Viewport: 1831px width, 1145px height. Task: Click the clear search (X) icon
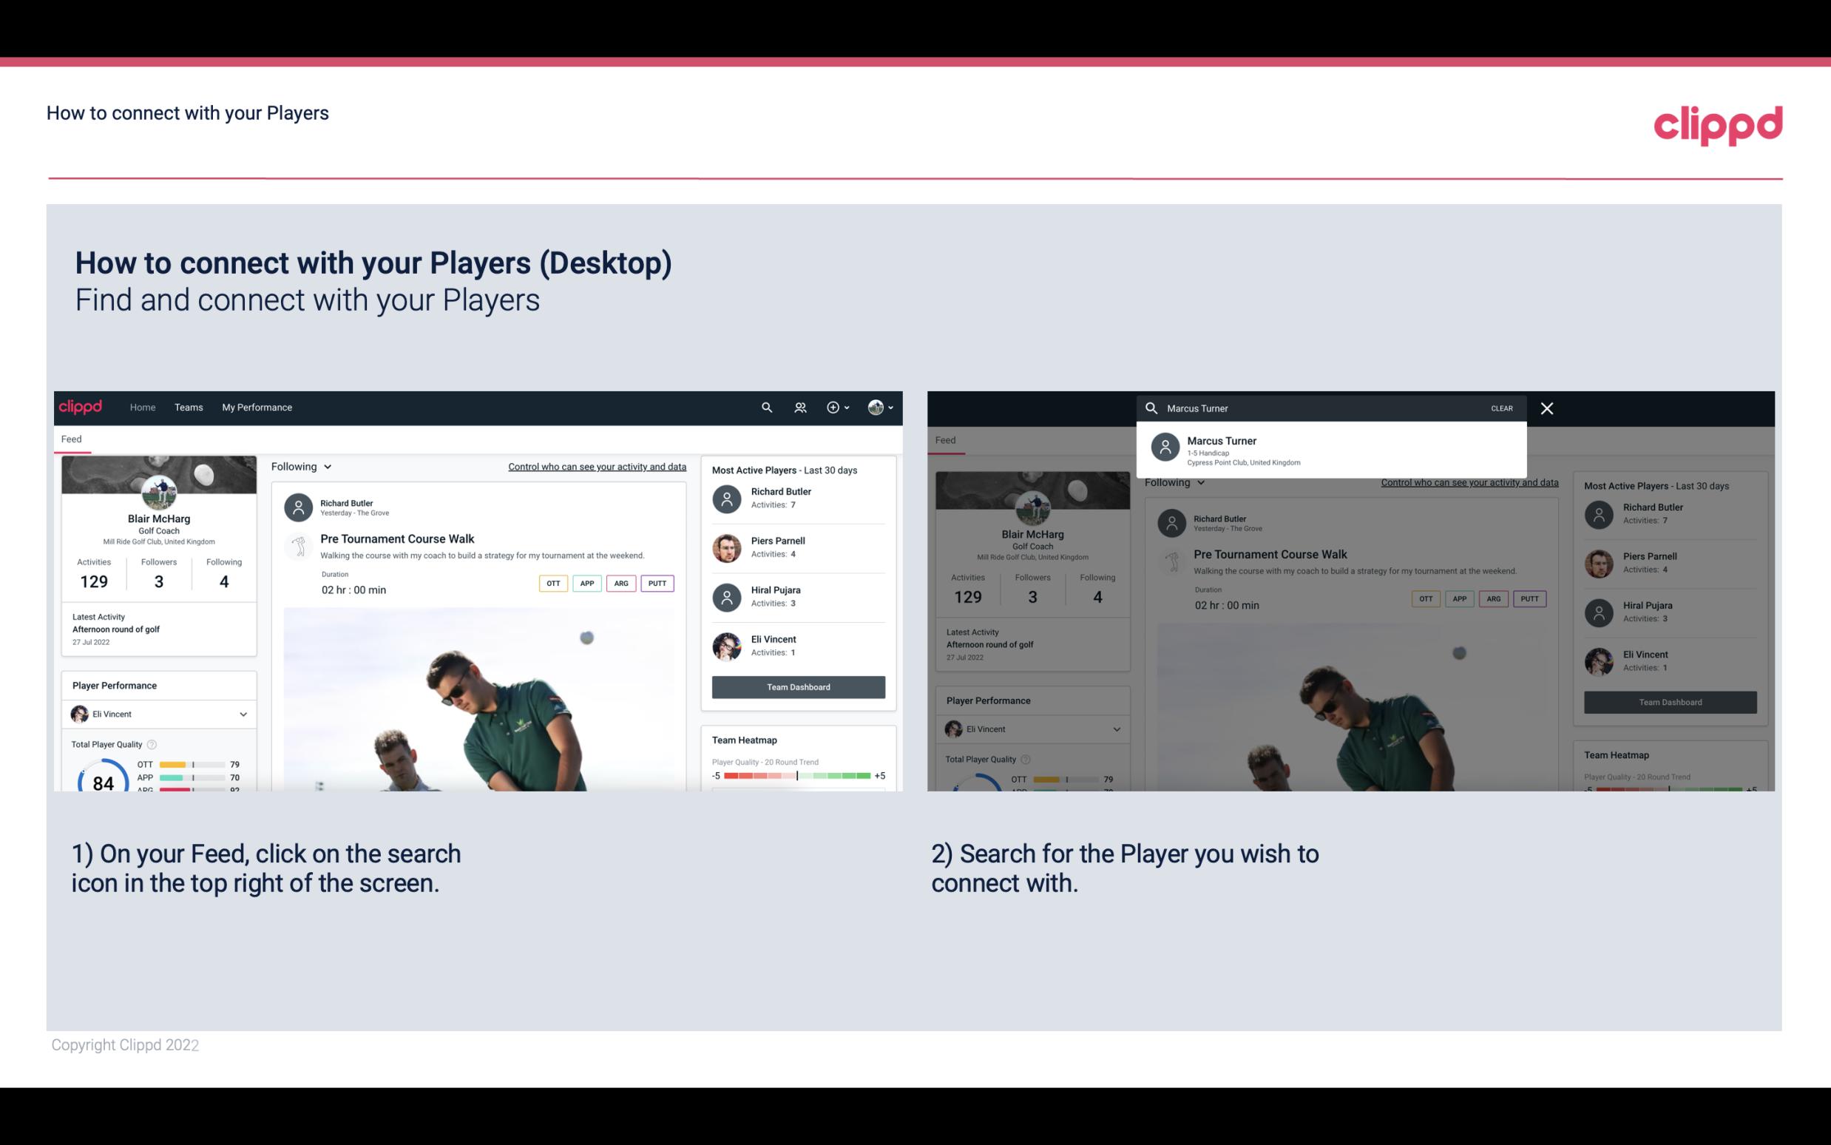(1546, 408)
